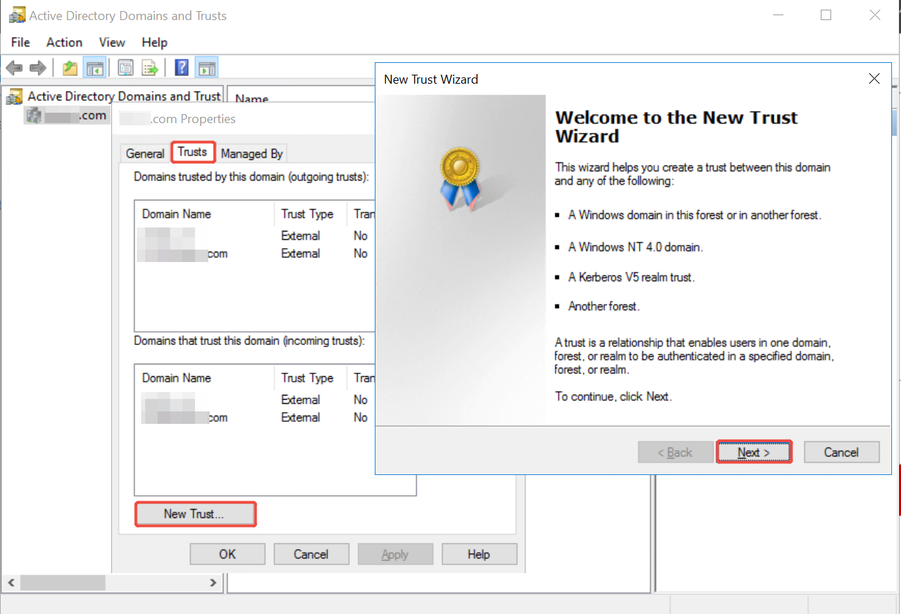Viewport: 901px width, 614px height.
Task: Click OK in the Properties dialog
Action: point(227,554)
